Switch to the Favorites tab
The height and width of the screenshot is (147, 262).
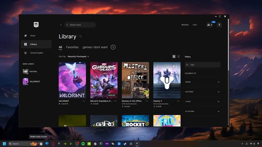(x=72, y=47)
